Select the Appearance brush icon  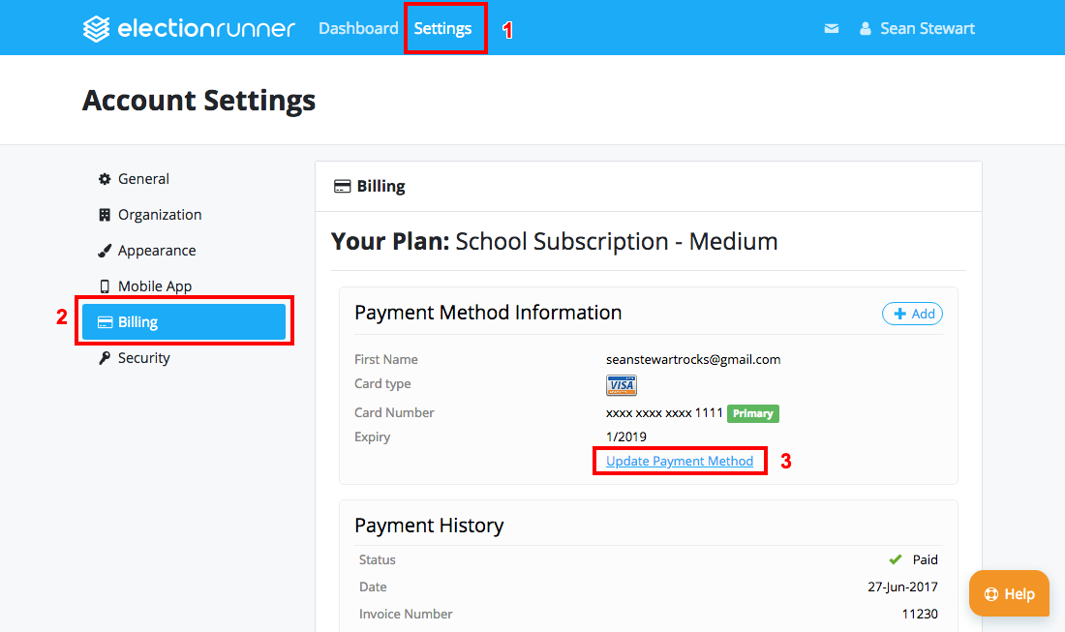tap(104, 250)
